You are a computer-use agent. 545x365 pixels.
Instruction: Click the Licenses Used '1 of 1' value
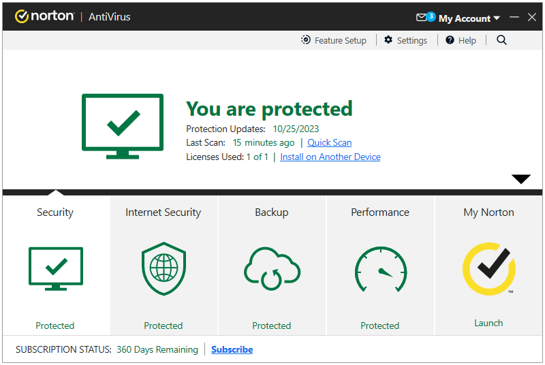tap(258, 157)
